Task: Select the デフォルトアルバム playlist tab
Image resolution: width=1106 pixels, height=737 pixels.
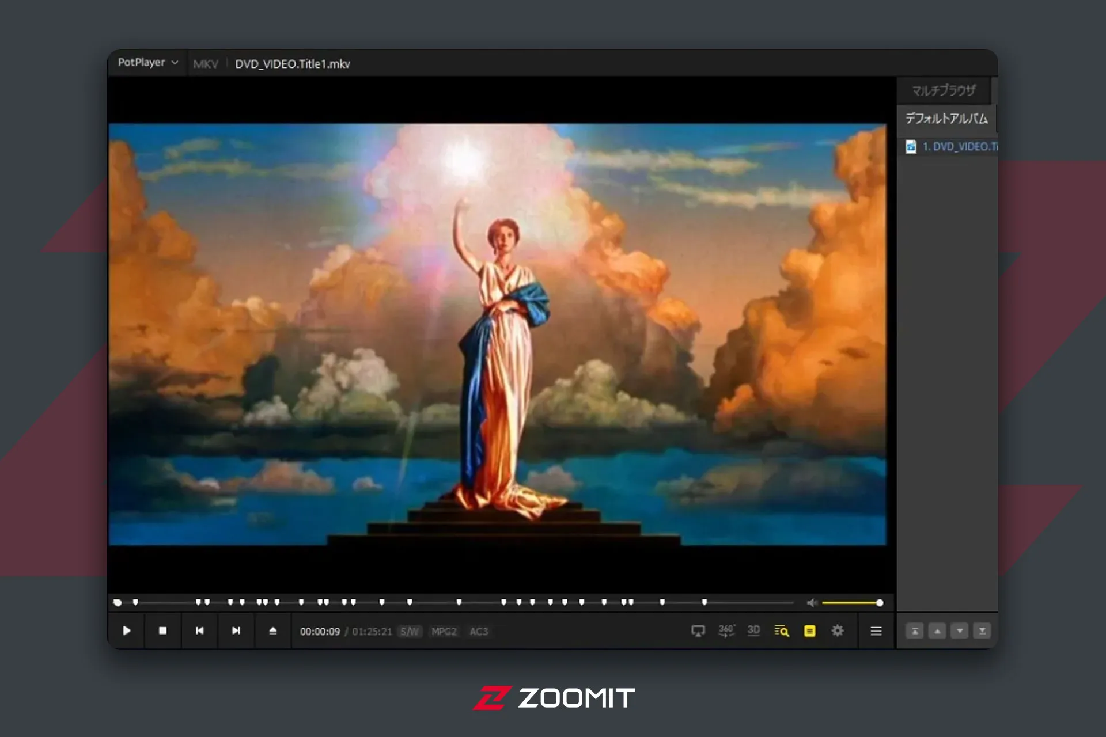Action: click(946, 119)
